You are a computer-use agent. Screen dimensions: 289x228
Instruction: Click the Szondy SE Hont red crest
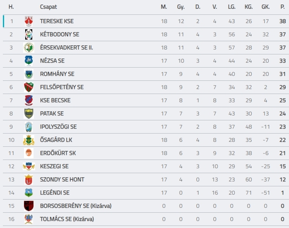29,180
